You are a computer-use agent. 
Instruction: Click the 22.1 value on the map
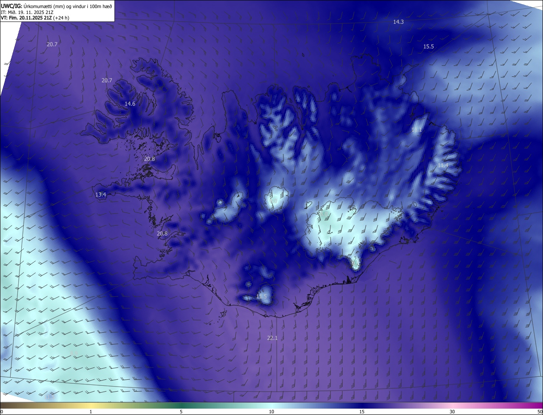pos(272,338)
